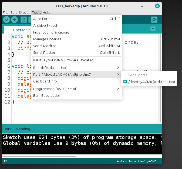Screen dimensions: 182x169
Task: Click the Serial ports header label
Action: click(x=138, y=75)
